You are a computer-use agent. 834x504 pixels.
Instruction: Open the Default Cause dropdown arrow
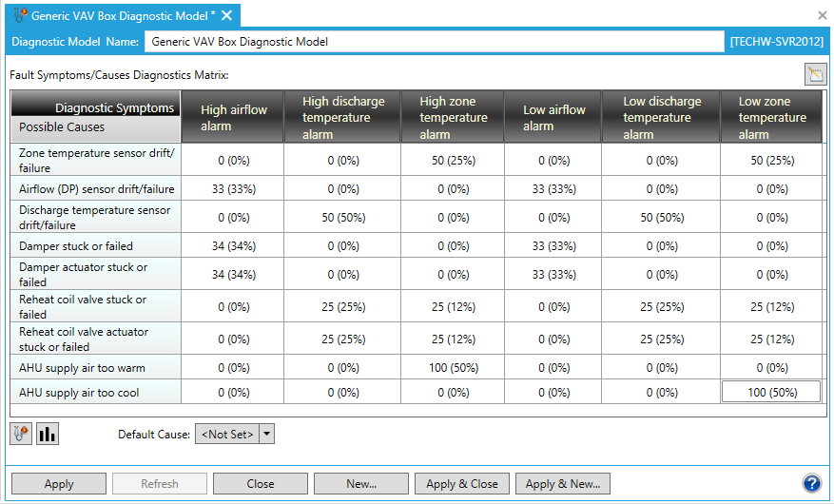pos(267,434)
